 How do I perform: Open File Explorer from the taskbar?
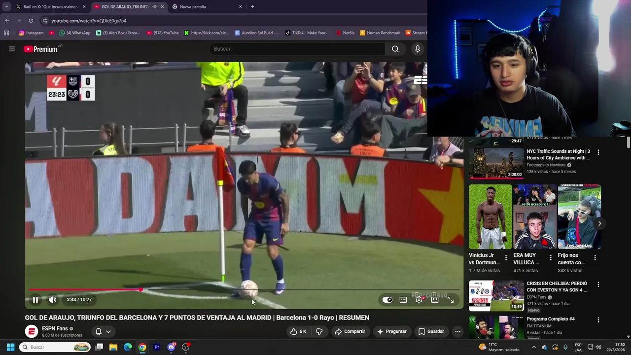[113, 347]
